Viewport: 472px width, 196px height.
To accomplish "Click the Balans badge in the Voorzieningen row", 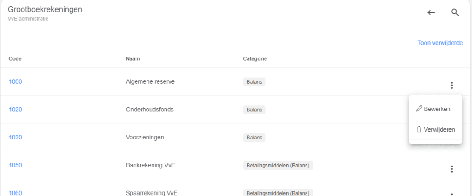I will pos(254,138).
